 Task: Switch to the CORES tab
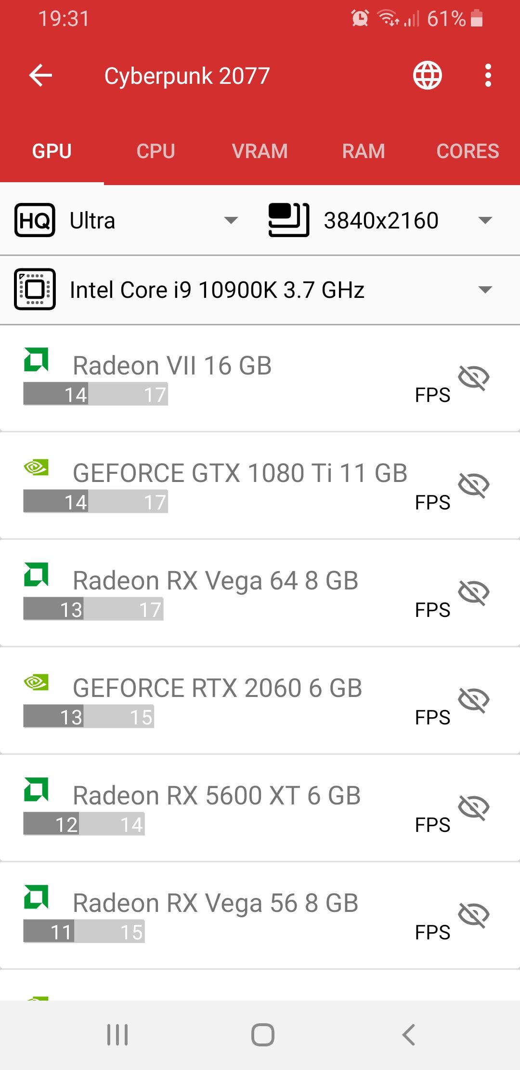tap(468, 151)
